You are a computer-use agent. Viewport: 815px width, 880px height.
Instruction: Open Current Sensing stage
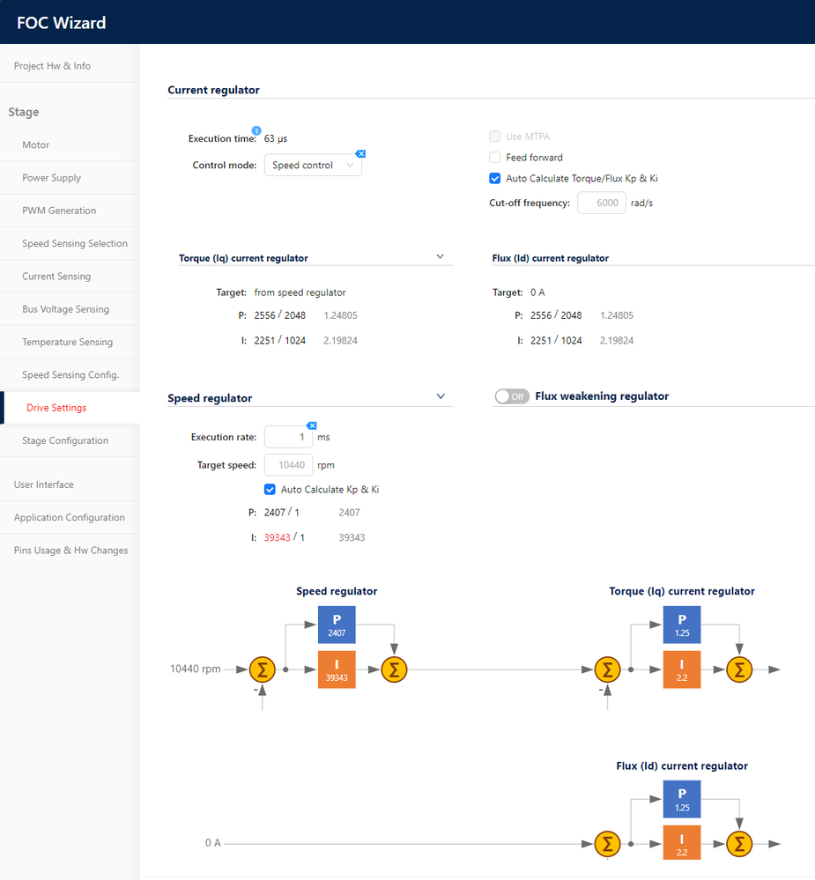coord(56,276)
